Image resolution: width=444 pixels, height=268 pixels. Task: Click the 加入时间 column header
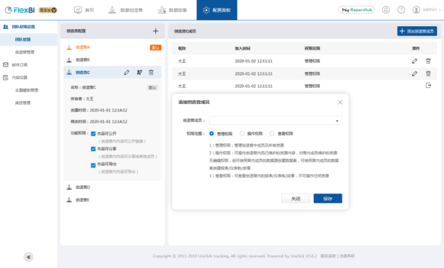pyautogui.click(x=242, y=48)
